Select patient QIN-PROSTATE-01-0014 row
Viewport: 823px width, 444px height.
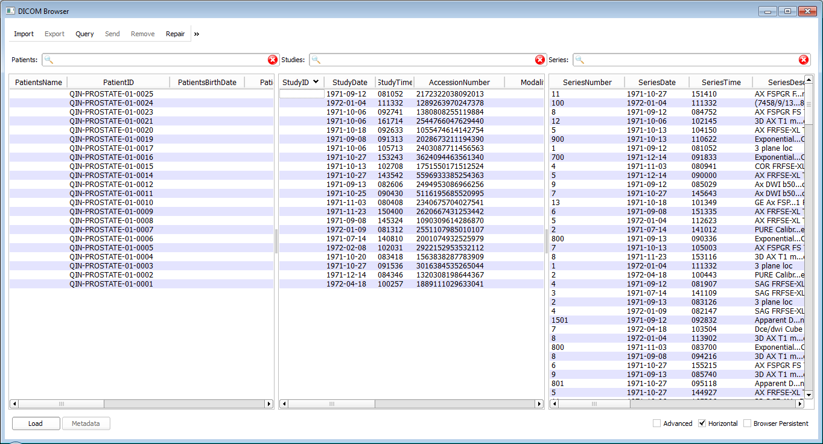(111, 176)
